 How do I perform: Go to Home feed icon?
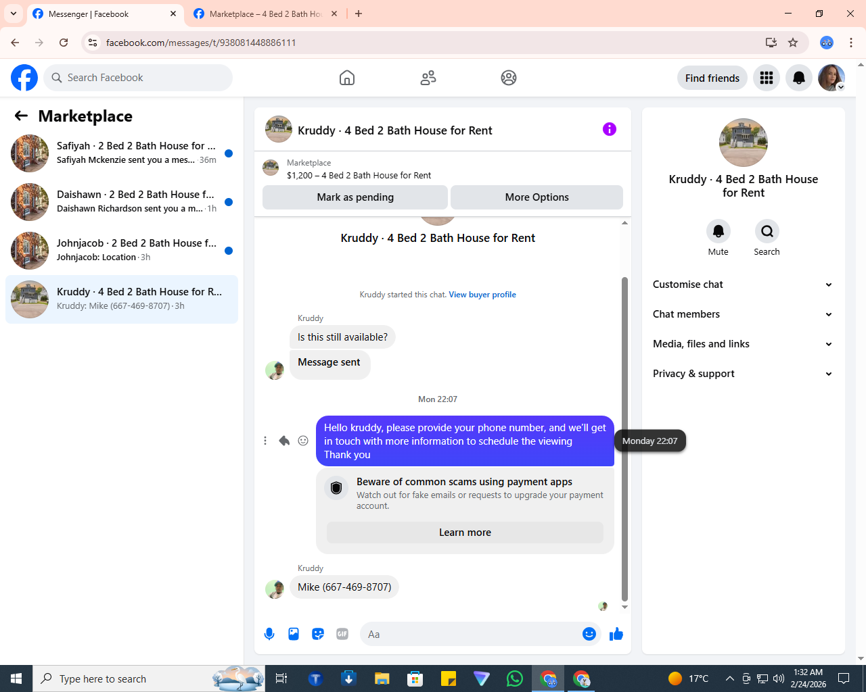tap(347, 78)
